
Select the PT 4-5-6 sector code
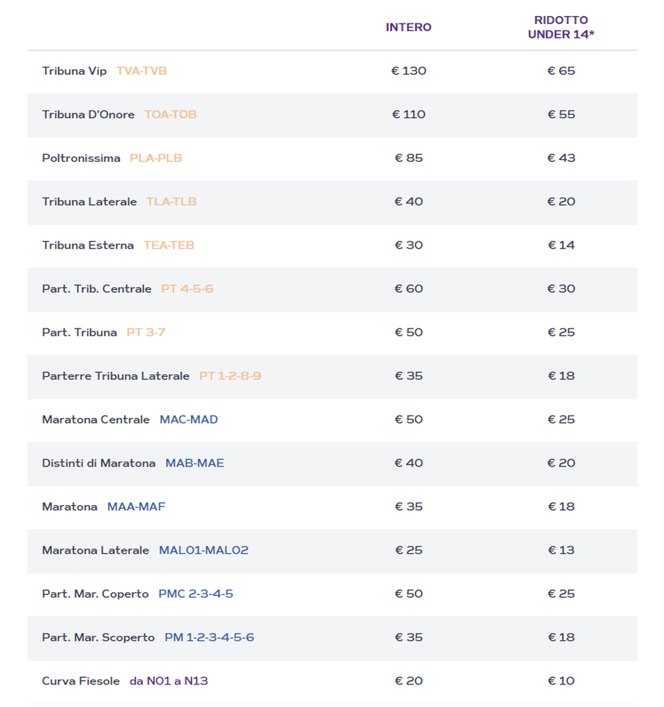coord(187,289)
